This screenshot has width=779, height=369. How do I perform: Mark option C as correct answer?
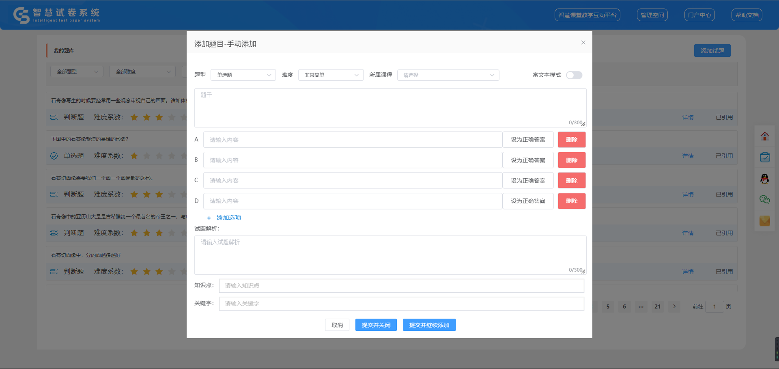(x=528, y=181)
